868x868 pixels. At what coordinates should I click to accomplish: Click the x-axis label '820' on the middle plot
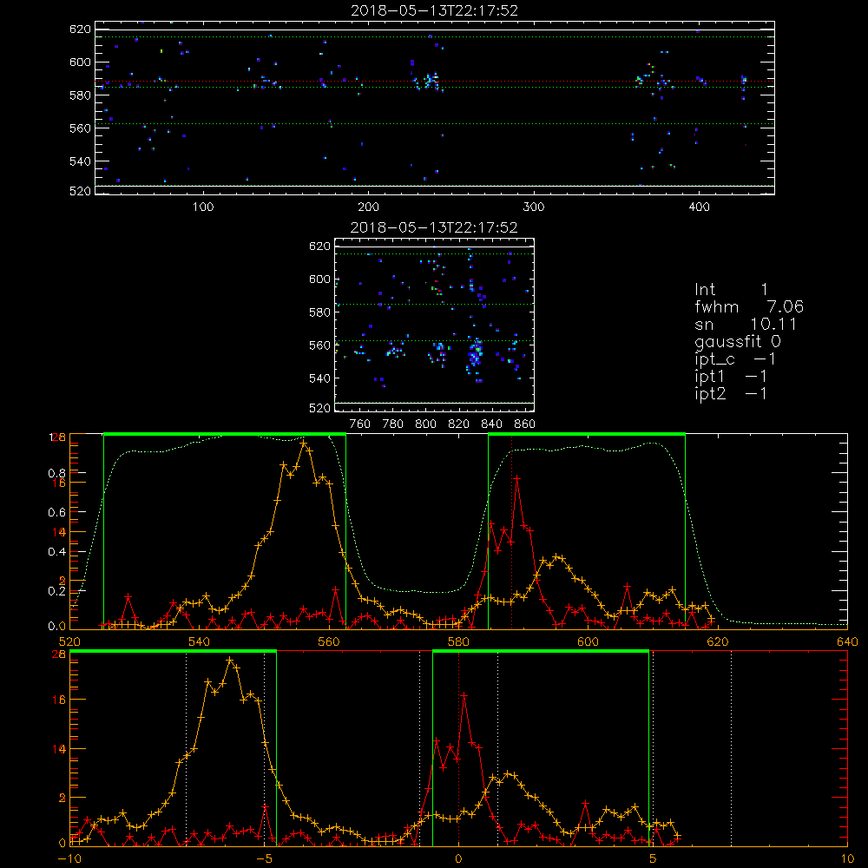459,424
